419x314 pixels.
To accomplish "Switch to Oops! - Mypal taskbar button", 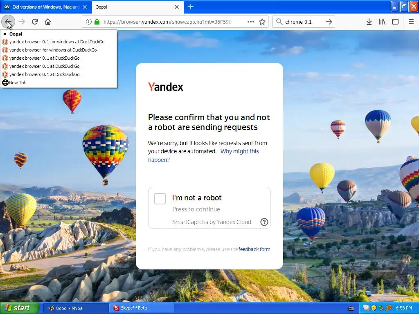I will click(x=75, y=308).
